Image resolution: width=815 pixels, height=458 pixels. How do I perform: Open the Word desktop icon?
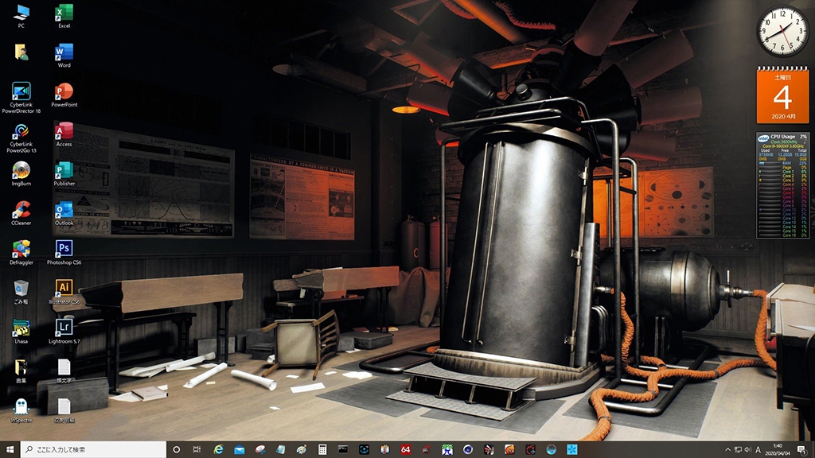pos(64,53)
